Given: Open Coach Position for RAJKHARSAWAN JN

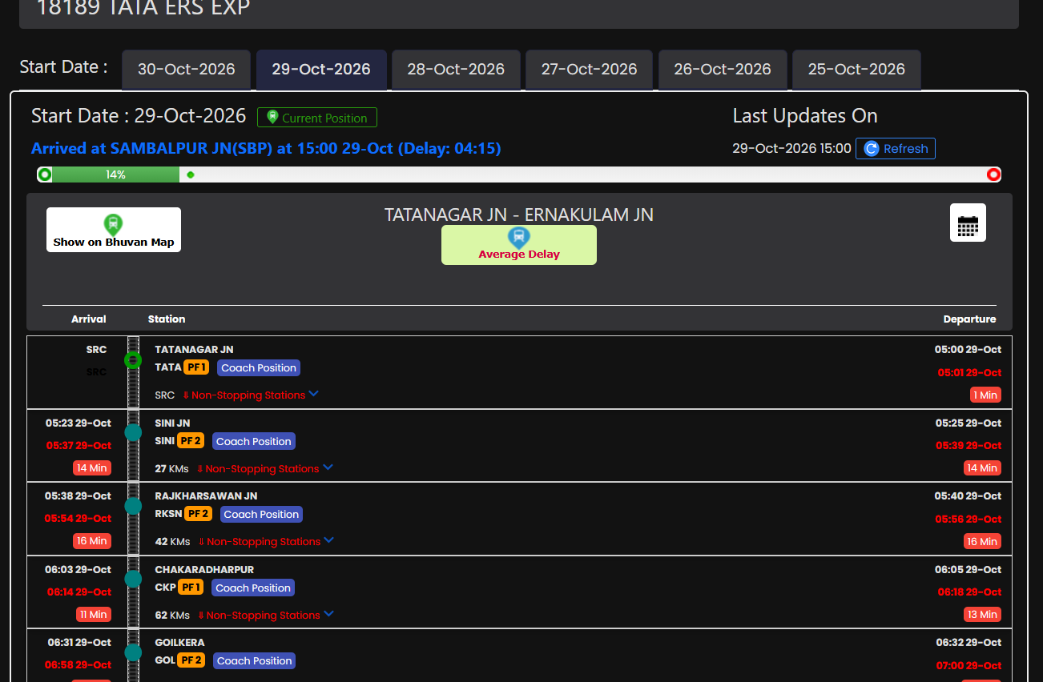Looking at the screenshot, I should click(x=261, y=515).
